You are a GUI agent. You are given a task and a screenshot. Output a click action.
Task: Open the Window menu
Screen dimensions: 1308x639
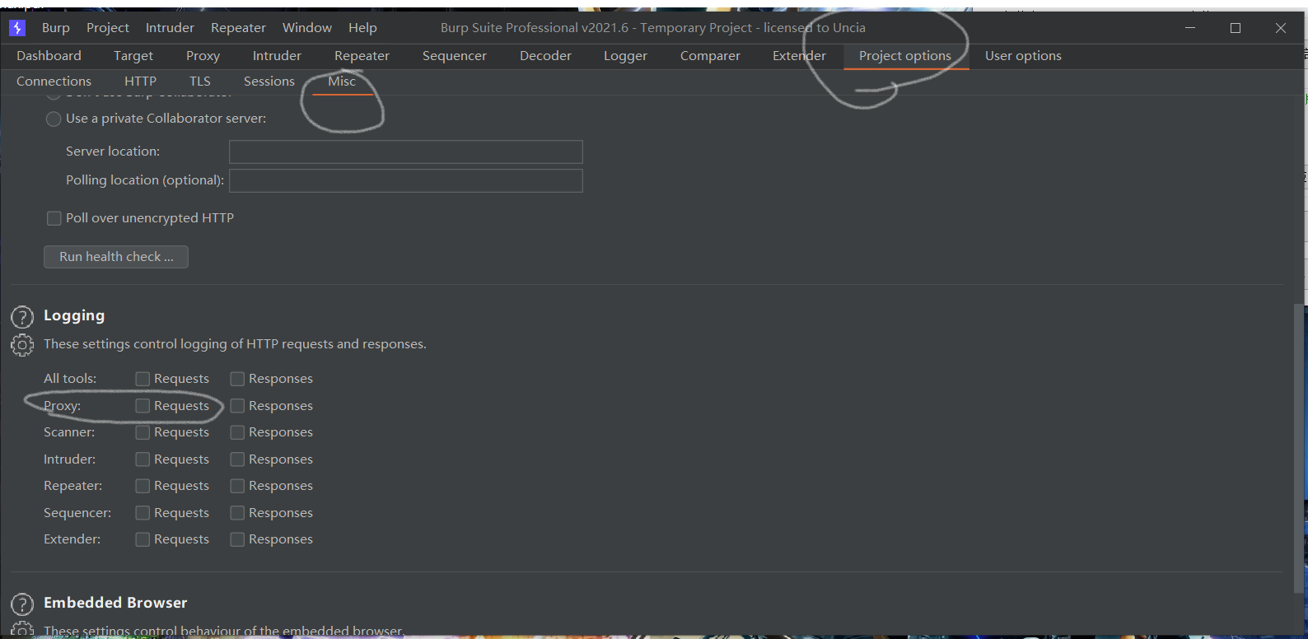[x=307, y=28]
